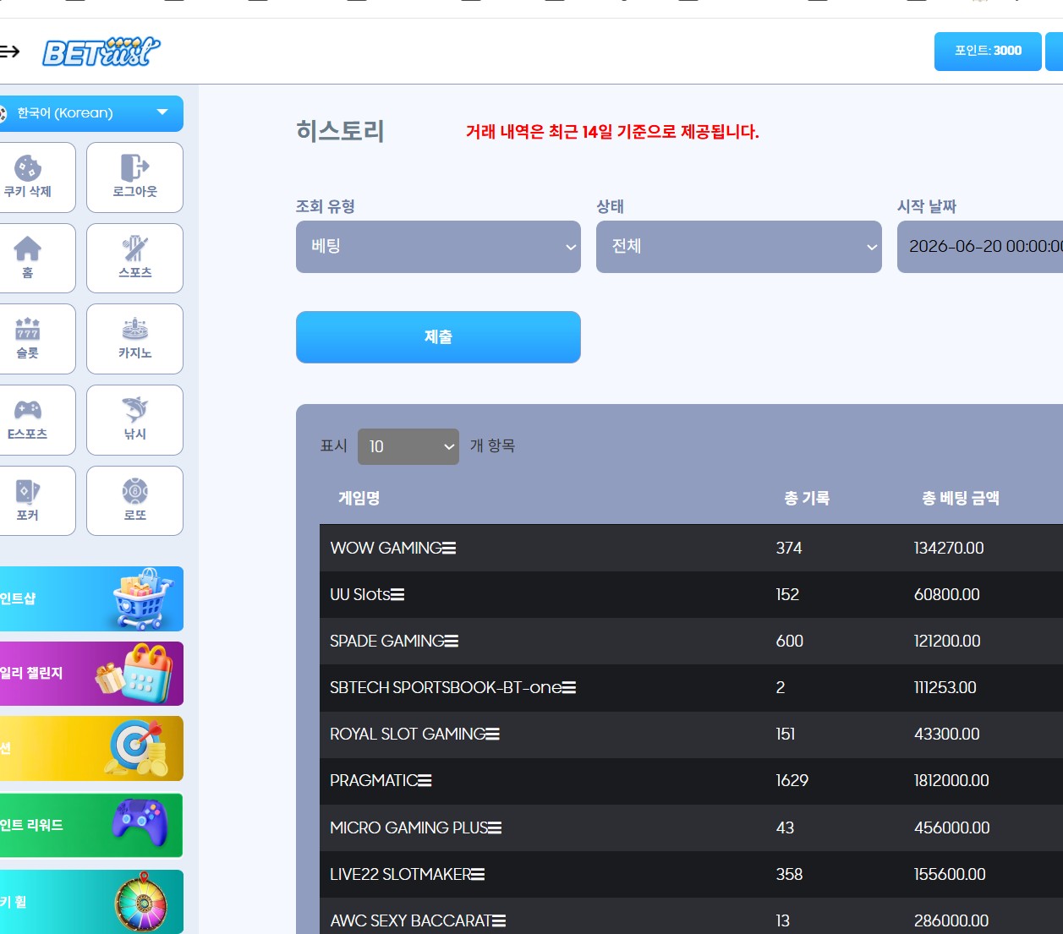
Task: Expand ROYAL SLOT GAMING row details icon
Action: click(x=493, y=735)
